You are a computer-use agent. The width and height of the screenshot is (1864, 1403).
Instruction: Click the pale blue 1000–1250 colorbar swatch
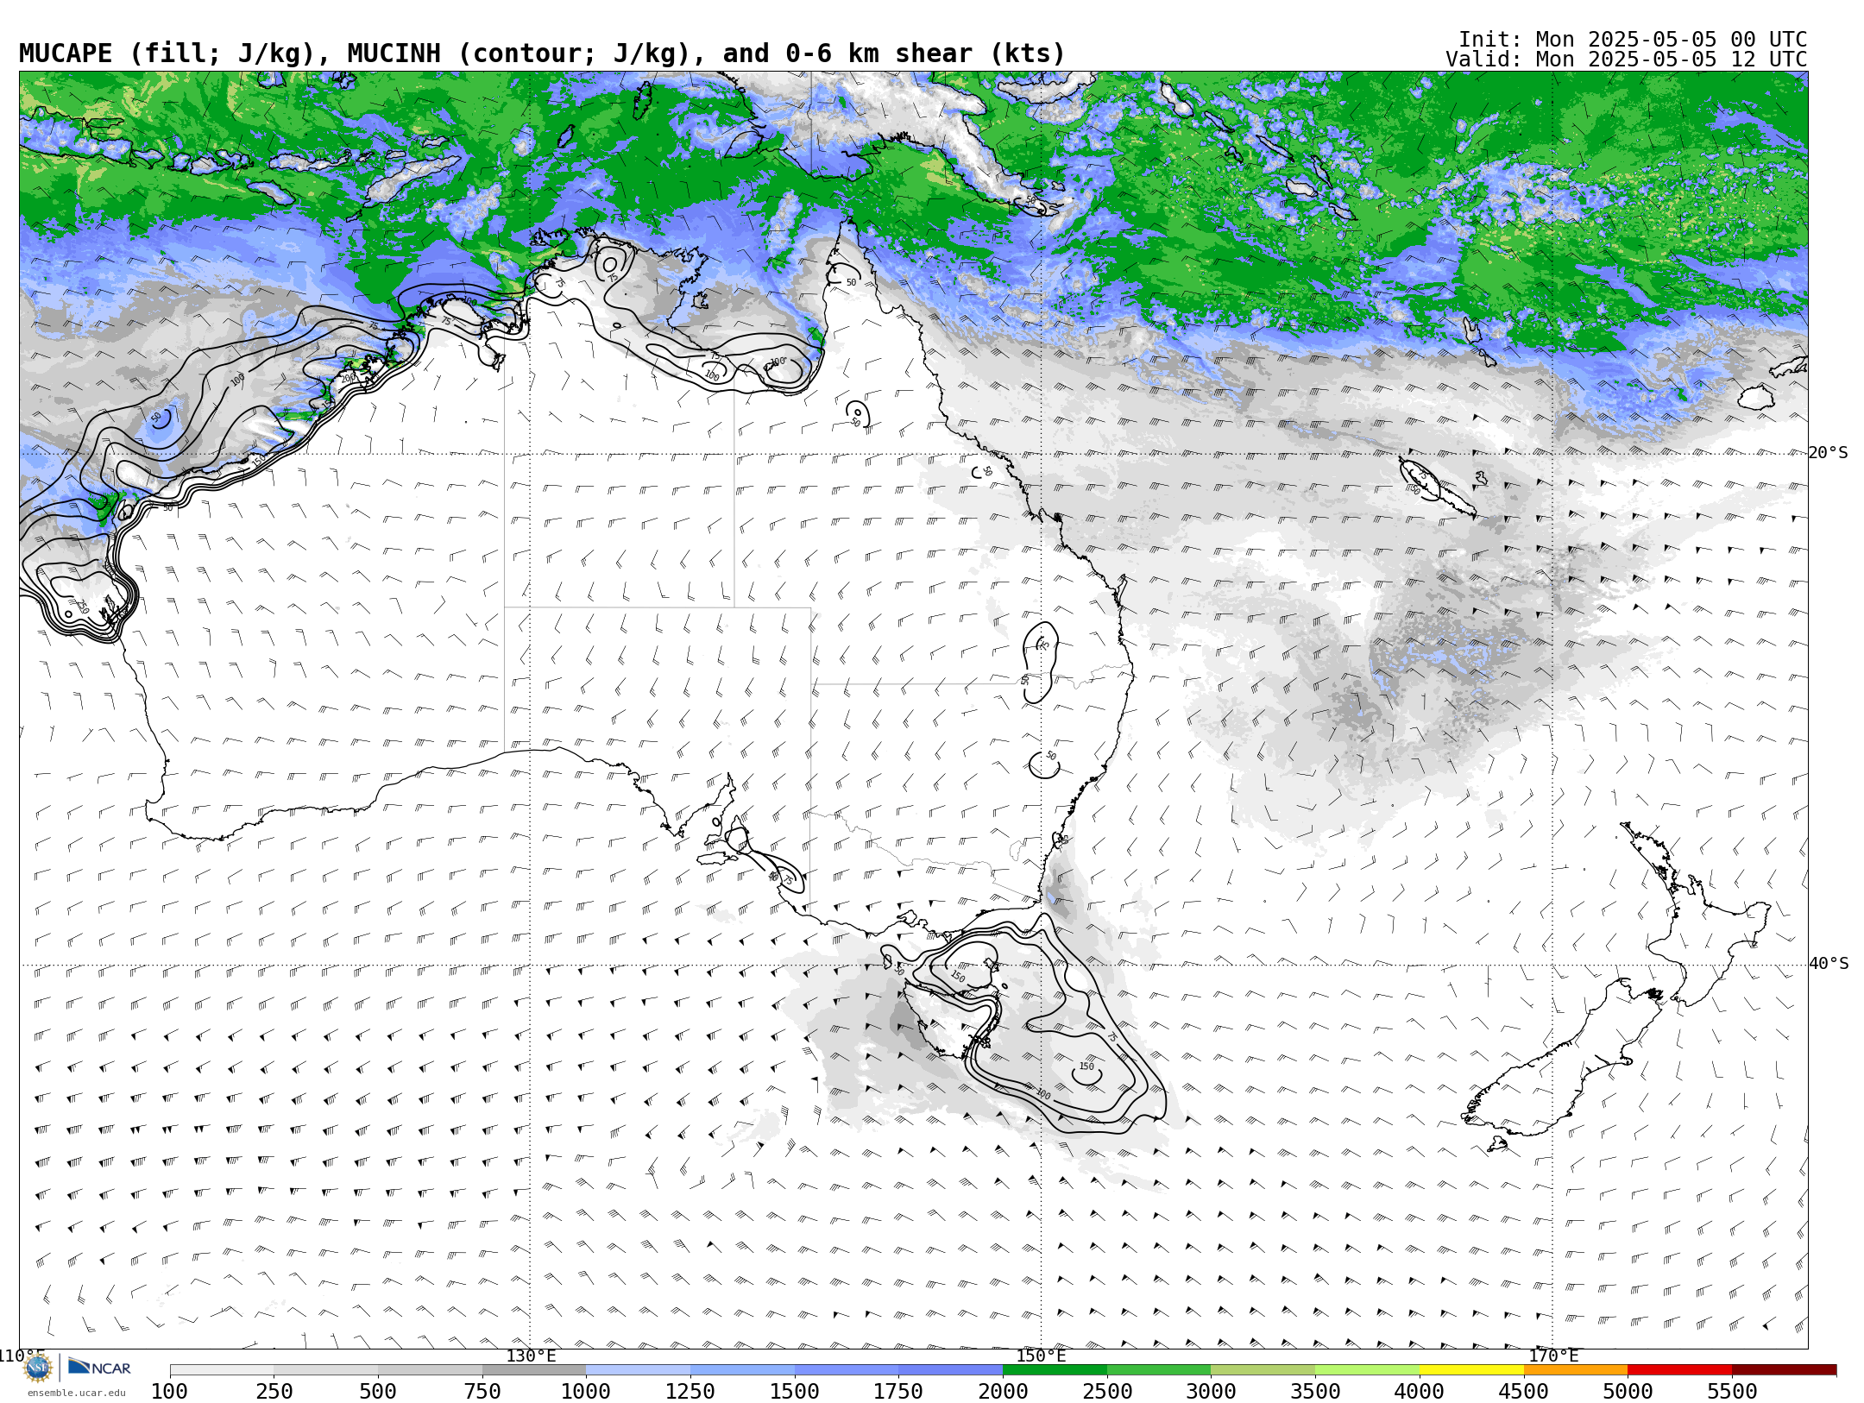(x=638, y=1370)
